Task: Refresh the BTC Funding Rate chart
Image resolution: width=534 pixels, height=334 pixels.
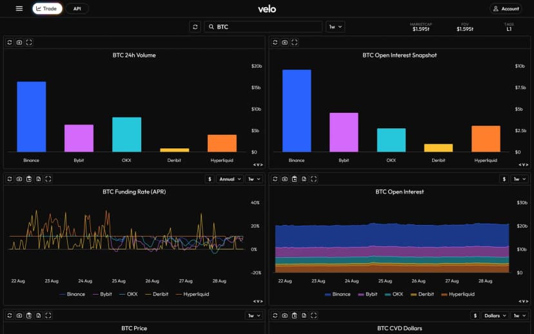Action: coord(10,179)
